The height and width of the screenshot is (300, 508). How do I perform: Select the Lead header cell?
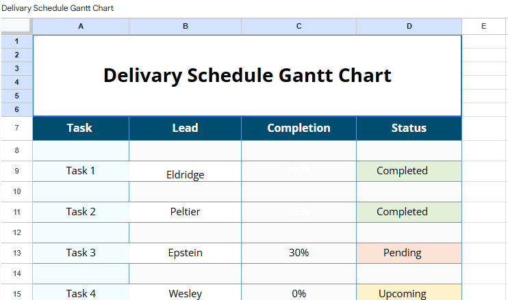pos(185,128)
